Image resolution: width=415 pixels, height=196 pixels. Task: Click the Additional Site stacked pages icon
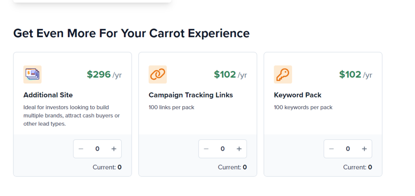(x=32, y=74)
